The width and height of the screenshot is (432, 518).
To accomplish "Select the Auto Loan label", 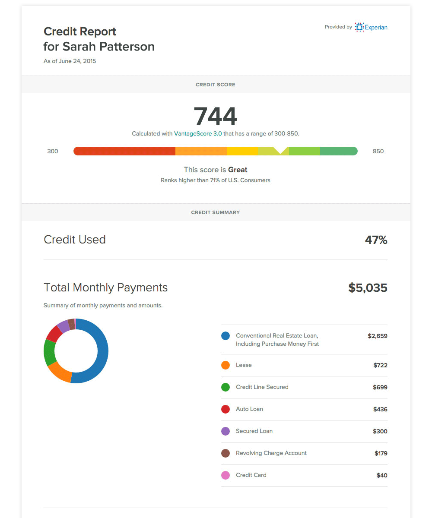I will [249, 409].
